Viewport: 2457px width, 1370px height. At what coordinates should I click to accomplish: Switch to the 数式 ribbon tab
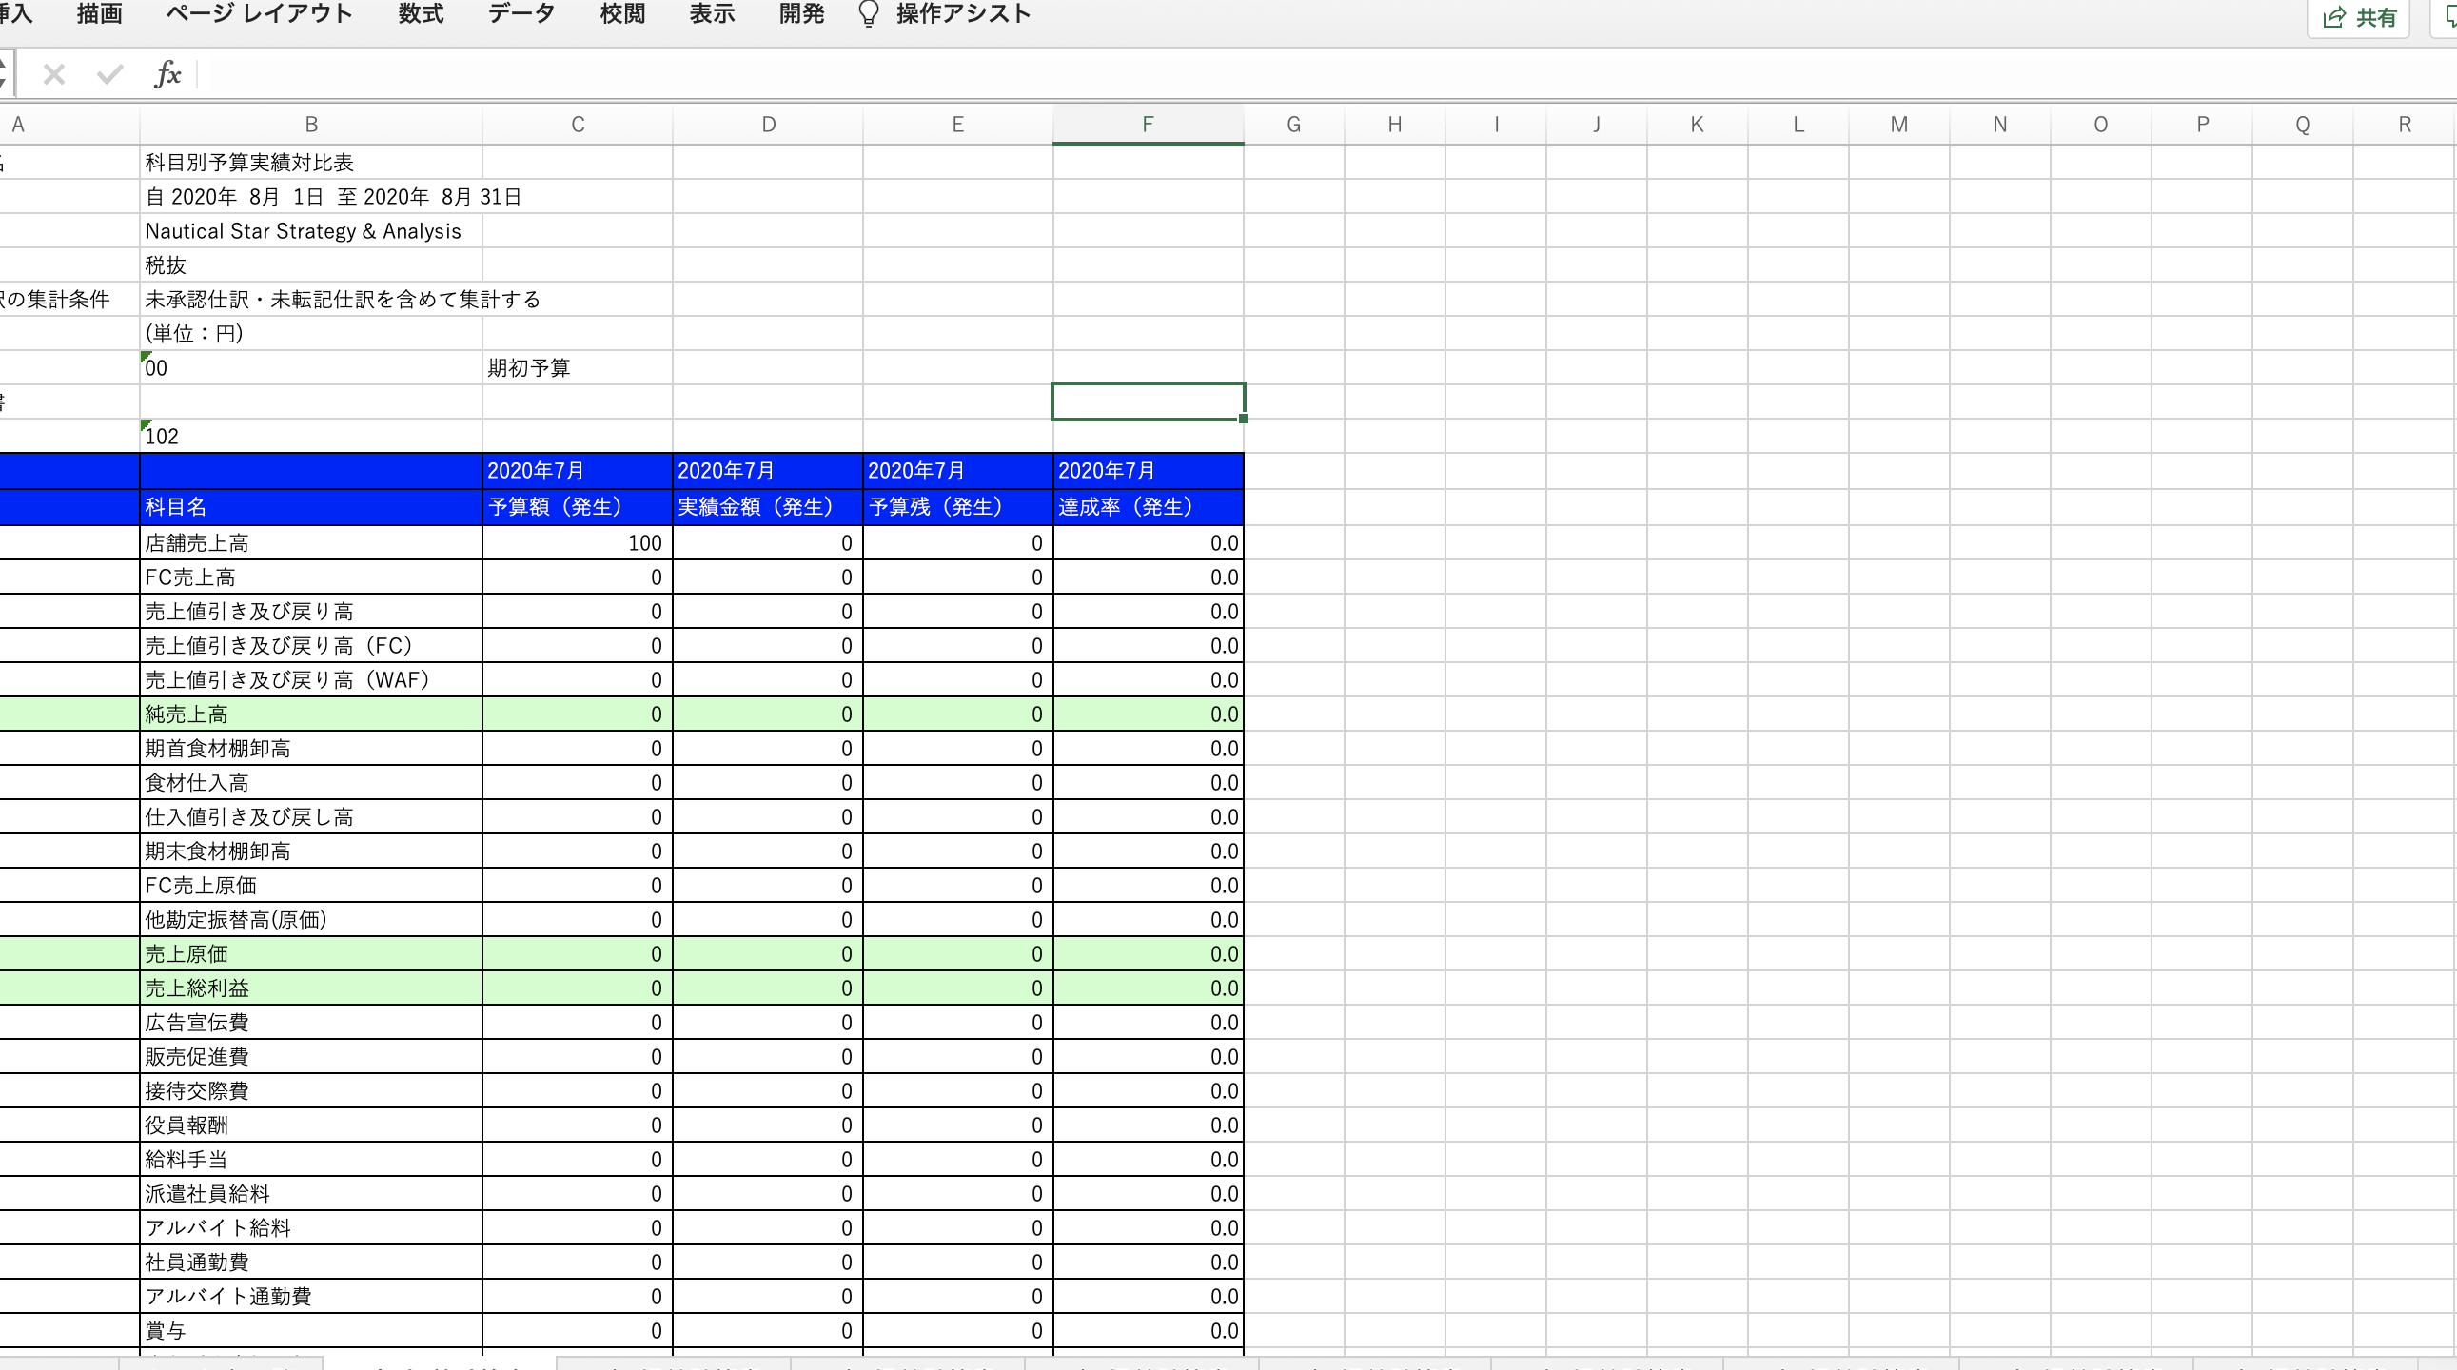[x=421, y=14]
